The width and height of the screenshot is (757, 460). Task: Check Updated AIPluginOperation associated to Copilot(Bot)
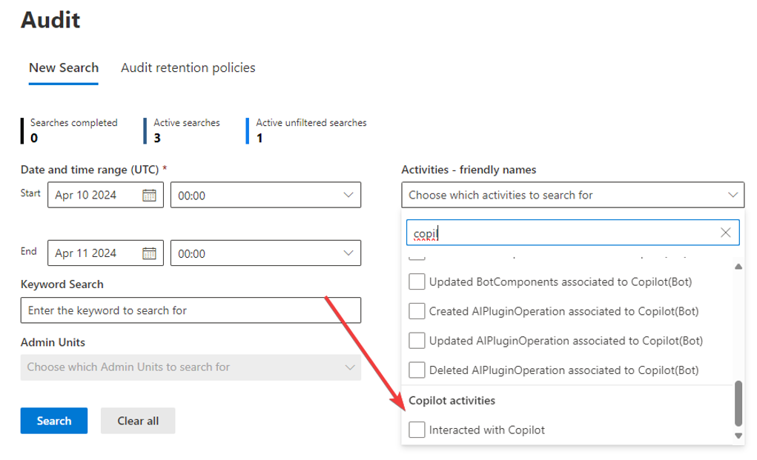[417, 341]
